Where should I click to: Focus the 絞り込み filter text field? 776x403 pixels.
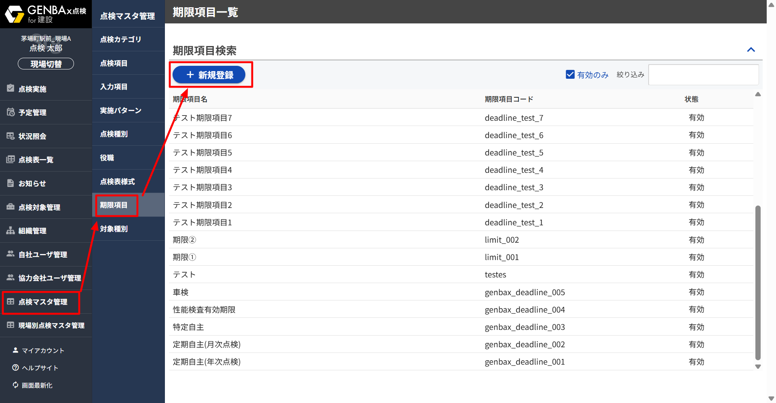703,75
